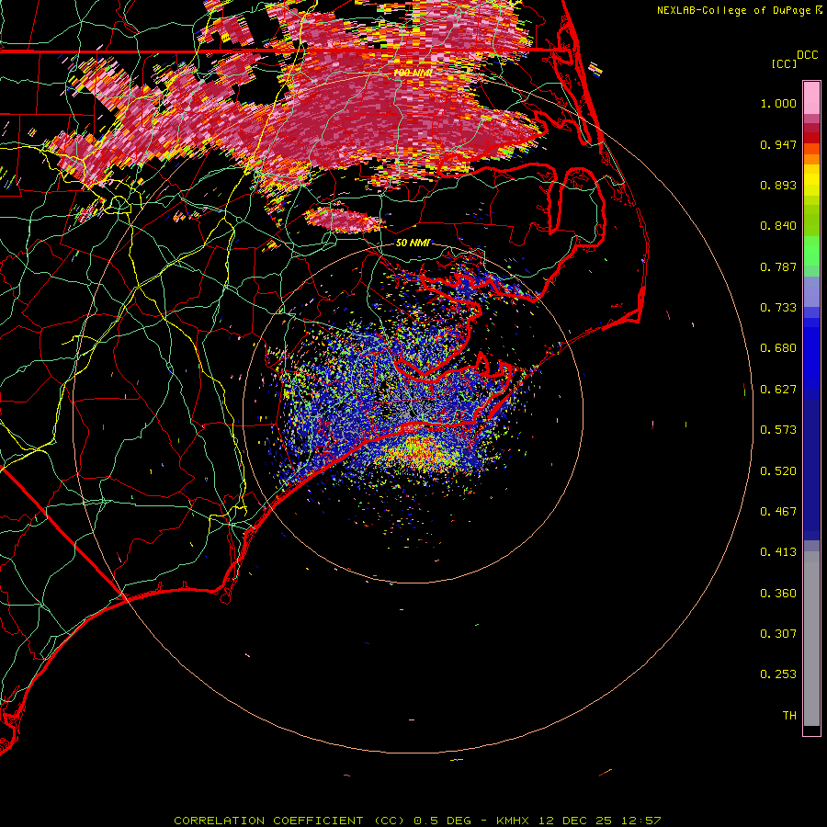Screen dimensions: 827x827
Task: Click the TH threshold label
Action: (789, 716)
